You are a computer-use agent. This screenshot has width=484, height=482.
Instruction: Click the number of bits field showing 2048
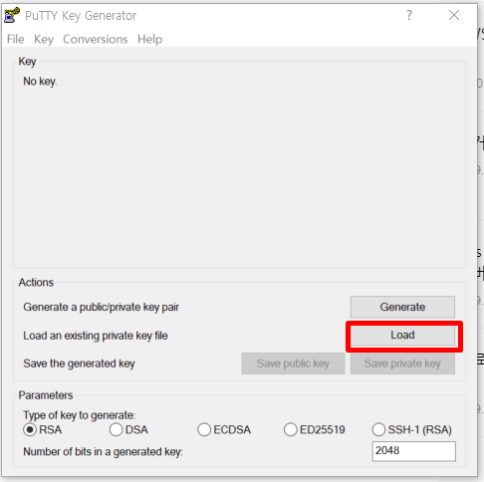point(413,451)
